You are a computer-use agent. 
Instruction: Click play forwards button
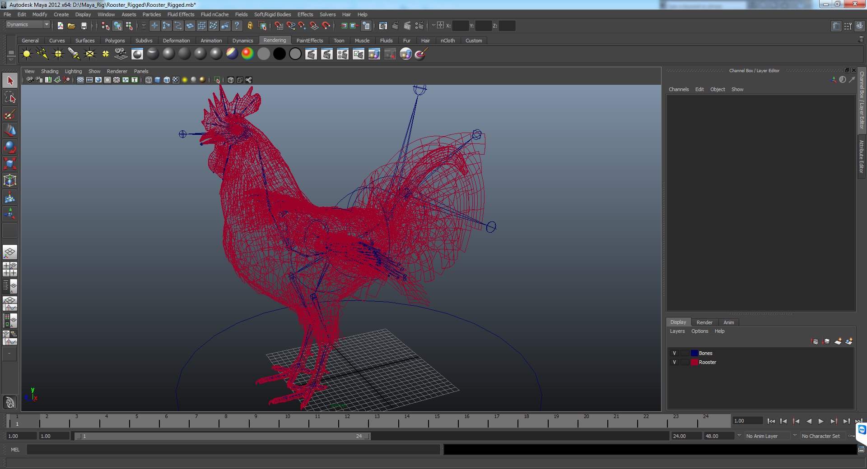[821, 421]
